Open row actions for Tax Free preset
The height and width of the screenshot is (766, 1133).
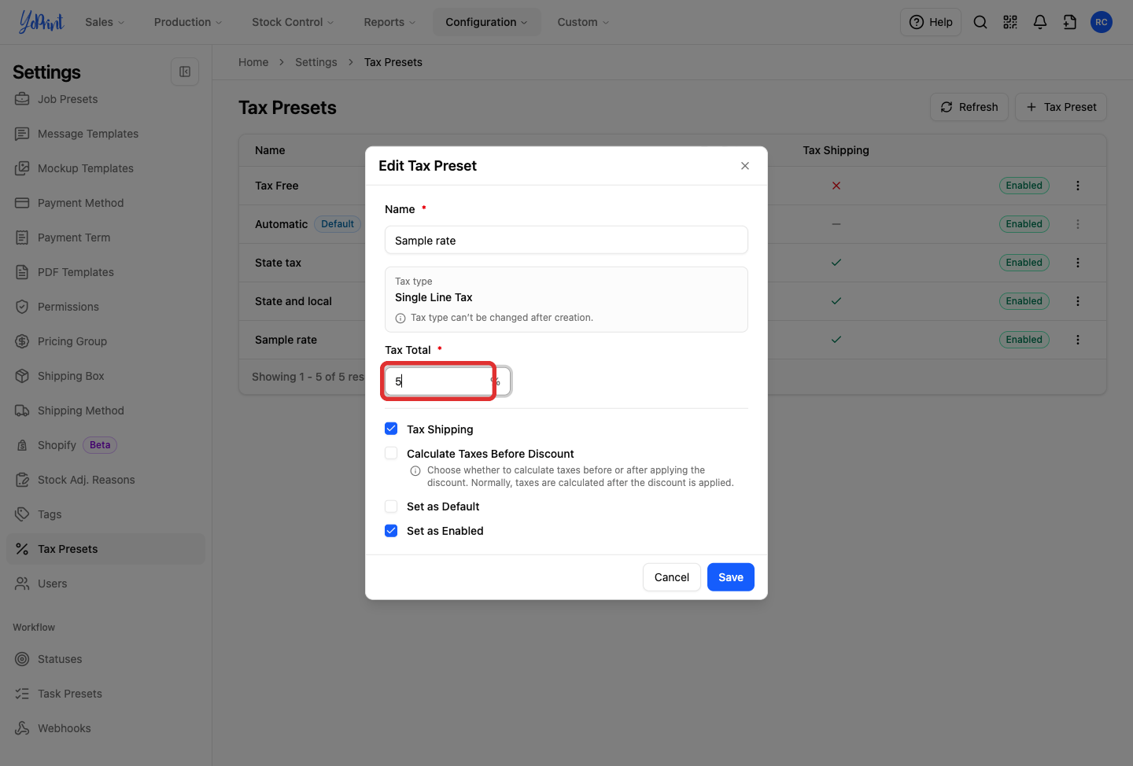tap(1078, 186)
